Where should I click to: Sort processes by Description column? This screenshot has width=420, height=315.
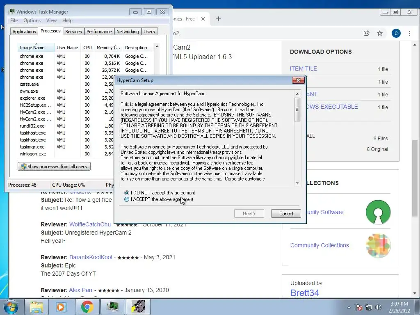click(138, 48)
